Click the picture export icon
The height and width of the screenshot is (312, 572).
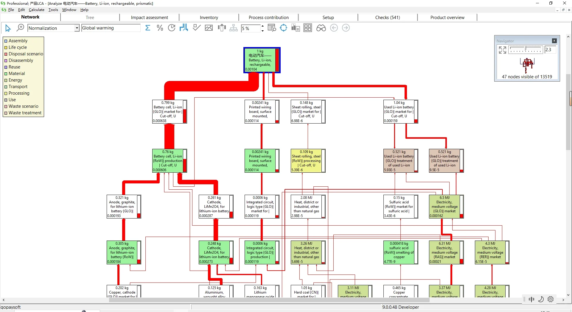coord(209,28)
